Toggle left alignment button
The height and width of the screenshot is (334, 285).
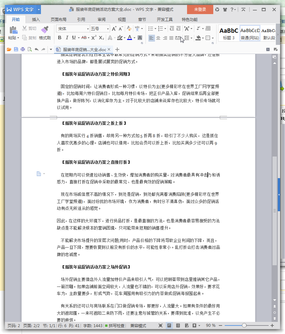[151, 38]
